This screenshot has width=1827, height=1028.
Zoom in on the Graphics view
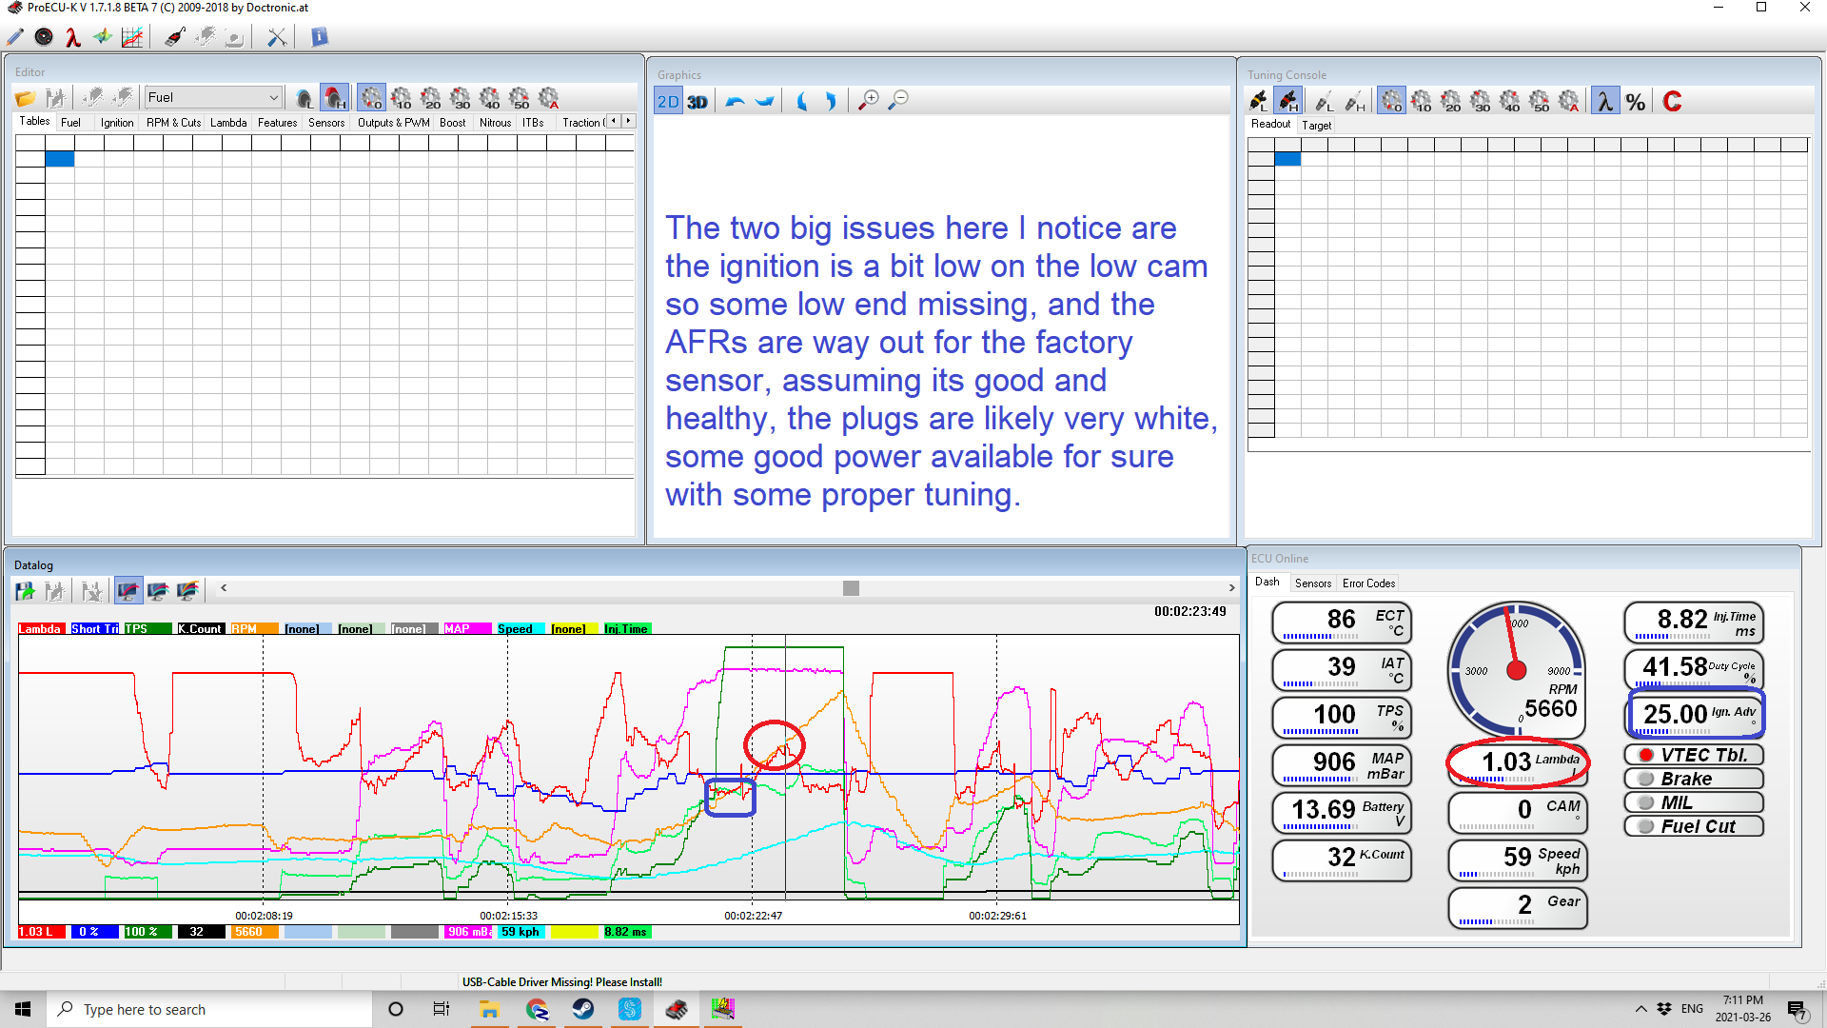click(868, 100)
